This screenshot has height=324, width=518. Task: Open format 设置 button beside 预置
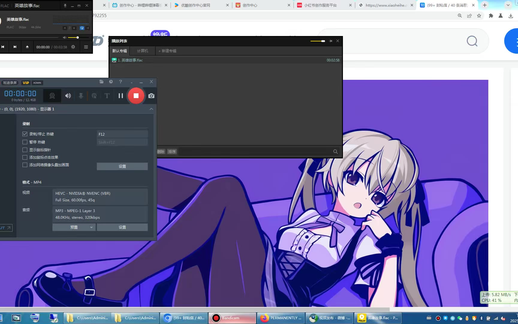(122, 227)
